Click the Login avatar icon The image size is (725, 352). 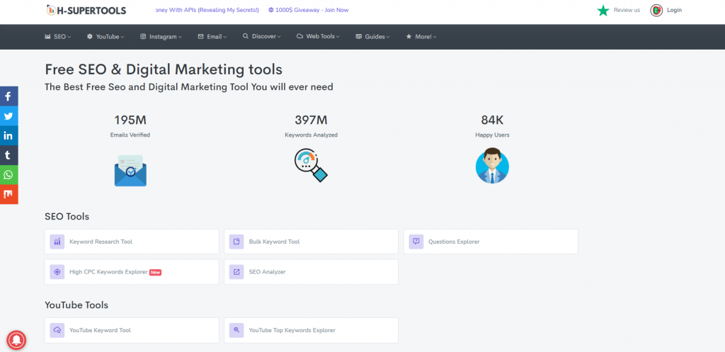pos(656,10)
